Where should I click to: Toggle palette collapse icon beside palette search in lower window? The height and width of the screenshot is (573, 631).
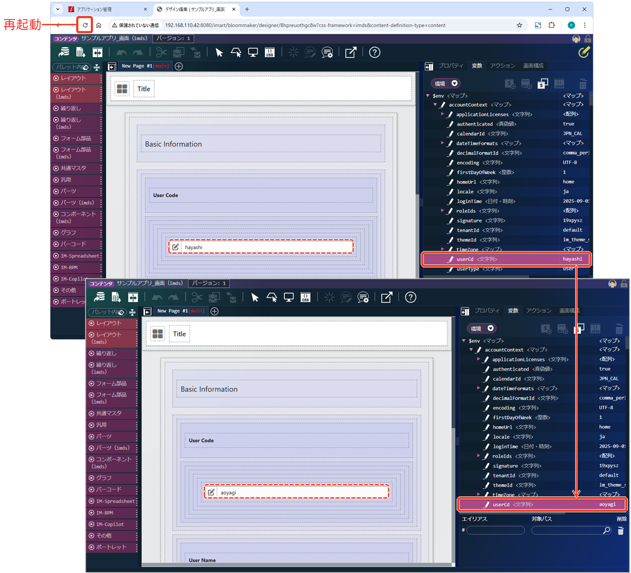132,312
